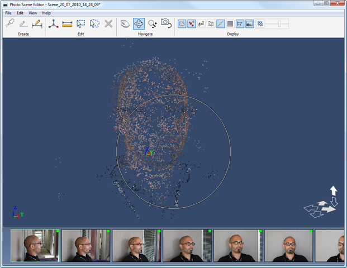Select the measure distance tool in Create
The width and height of the screenshot is (347, 268).
(x=37, y=24)
